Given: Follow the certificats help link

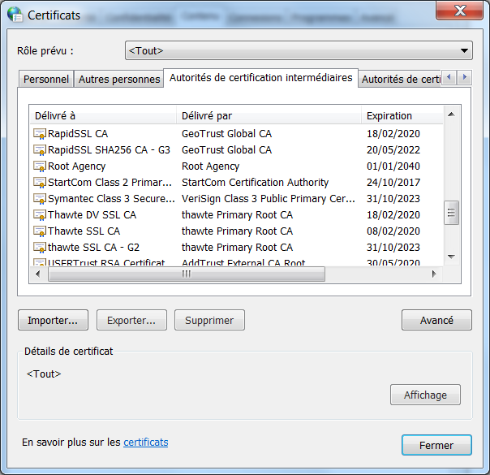Looking at the screenshot, I should pos(146,443).
